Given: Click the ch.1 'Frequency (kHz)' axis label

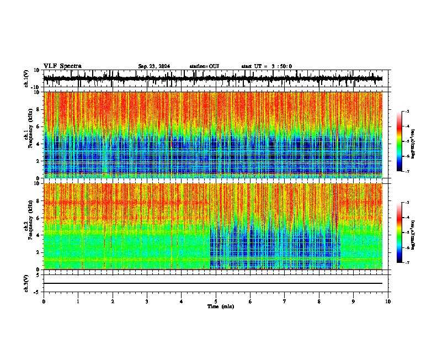Looking at the screenshot, I should pyautogui.click(x=31, y=129).
